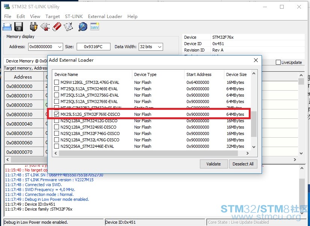This screenshot has width=310, height=226.
Task: Click loader list scroll right arrow
Action: click(x=247, y=153)
